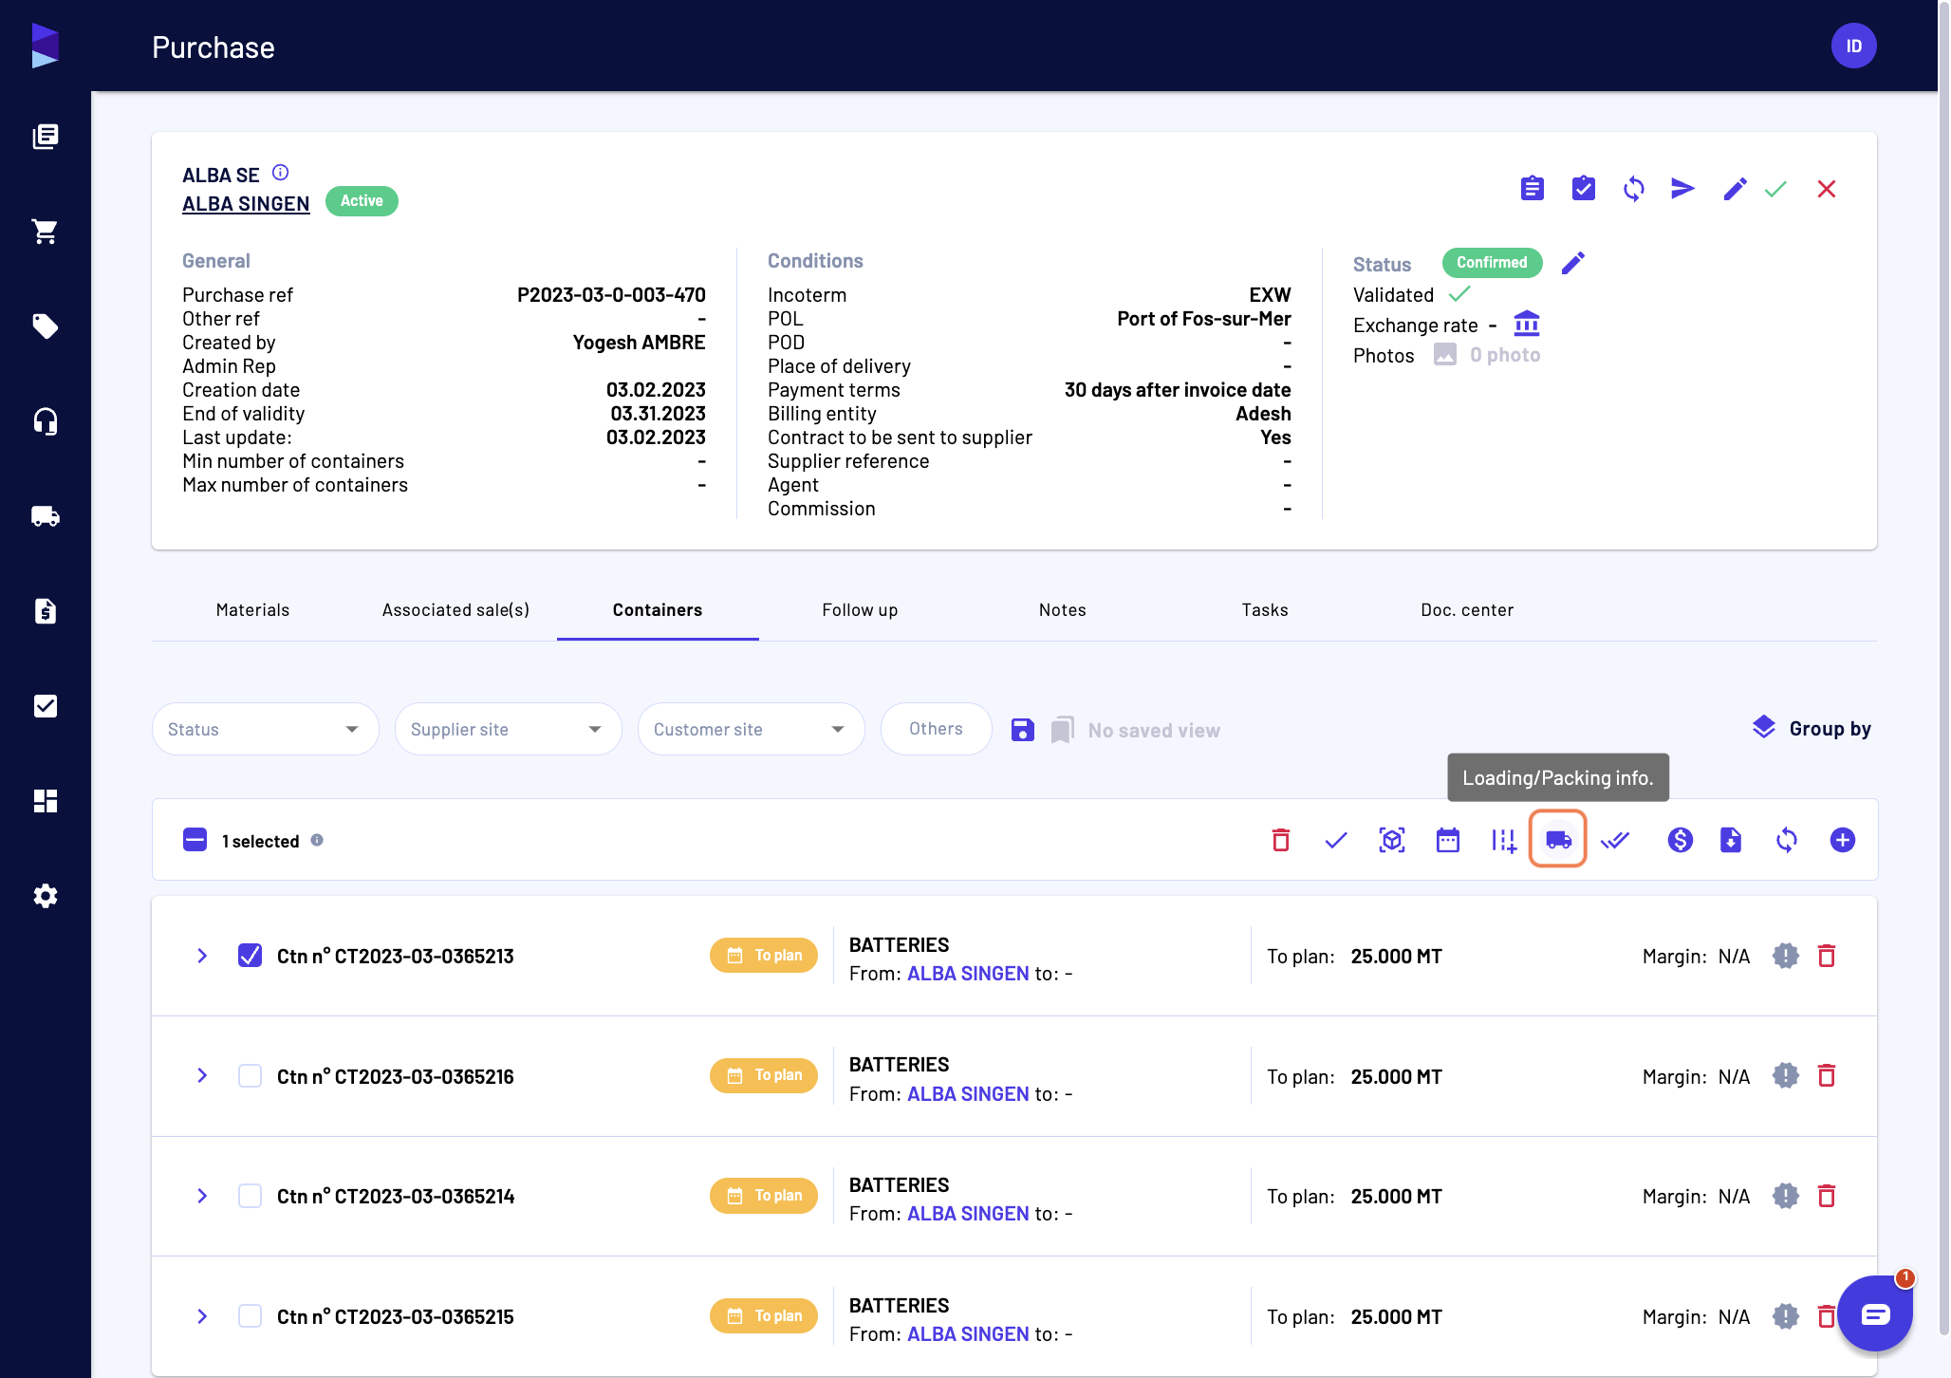Click the add container plus icon
This screenshot has height=1378, width=1951.
tap(1843, 840)
